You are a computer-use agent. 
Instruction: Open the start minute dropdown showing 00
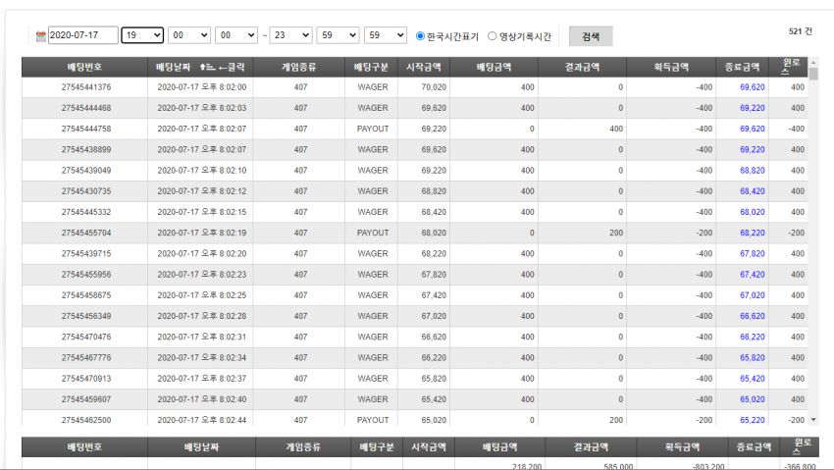189,35
